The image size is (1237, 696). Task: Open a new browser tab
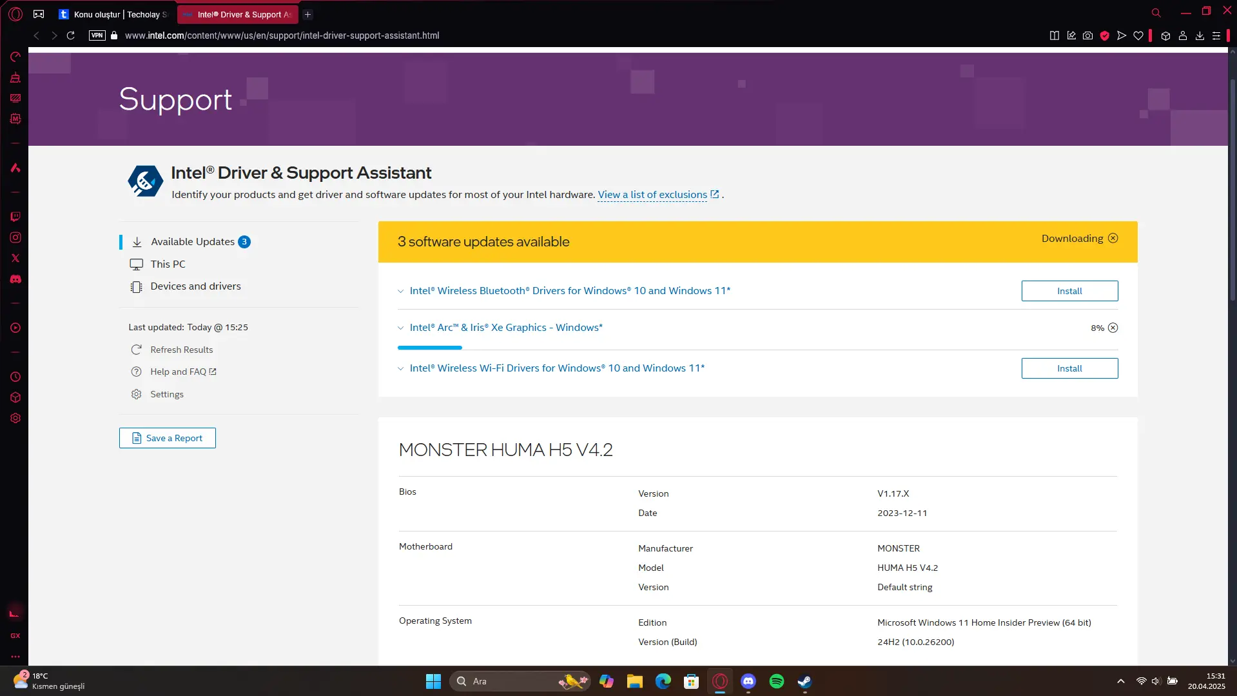[307, 14]
